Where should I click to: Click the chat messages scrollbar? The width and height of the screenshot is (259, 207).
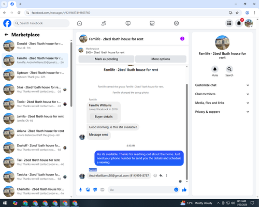[186, 132]
